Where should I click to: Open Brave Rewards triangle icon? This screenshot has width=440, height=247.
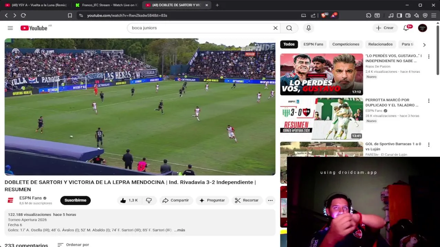333,15
